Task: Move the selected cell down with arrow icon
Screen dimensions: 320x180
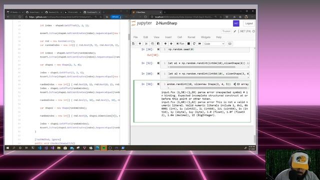Action: (x=171, y=43)
